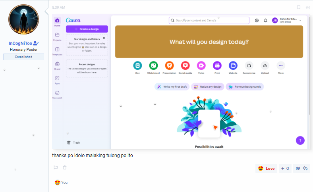Open the purple help question button
Image resolution: width=313 pixels, height=192 pixels.
click(300, 140)
